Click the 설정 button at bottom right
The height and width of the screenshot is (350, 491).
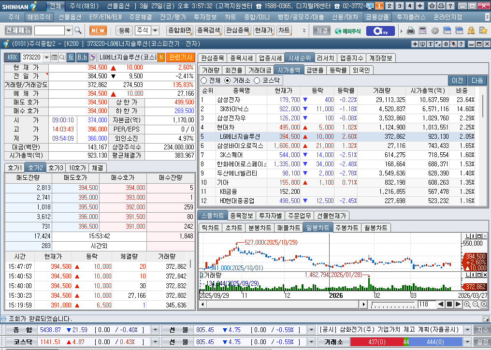[x=482, y=342]
